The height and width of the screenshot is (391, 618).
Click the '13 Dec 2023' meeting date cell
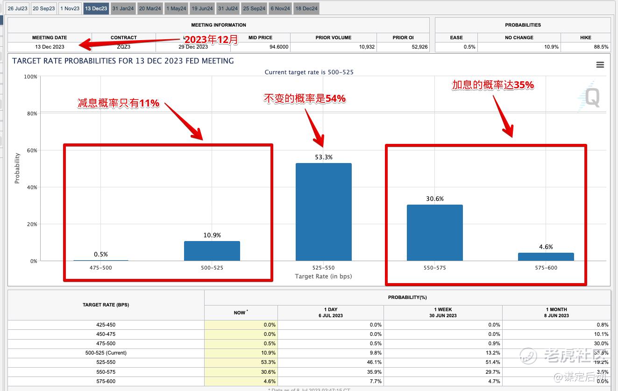click(50, 47)
